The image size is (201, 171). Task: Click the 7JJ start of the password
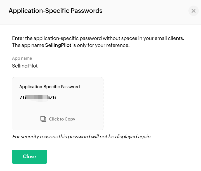click(x=22, y=98)
